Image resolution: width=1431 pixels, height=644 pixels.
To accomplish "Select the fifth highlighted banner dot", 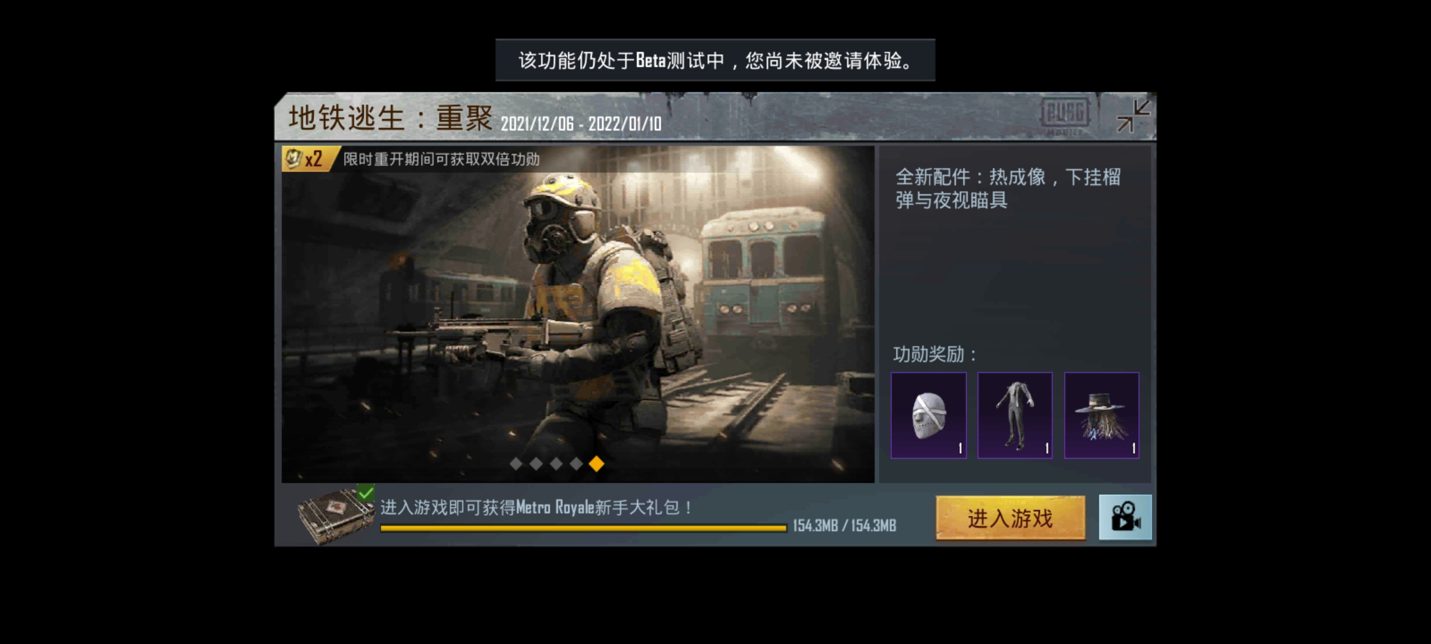I will (596, 463).
